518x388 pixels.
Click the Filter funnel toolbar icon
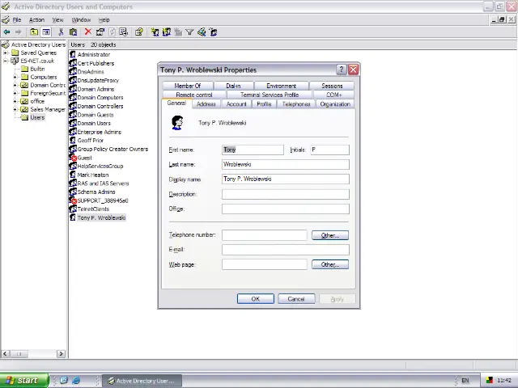pyautogui.click(x=189, y=32)
